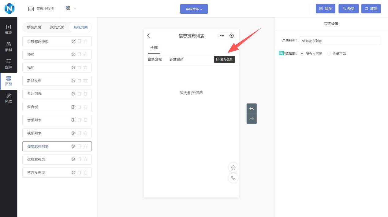
Task: Select 所有人可见 radio option
Action: coord(302,54)
